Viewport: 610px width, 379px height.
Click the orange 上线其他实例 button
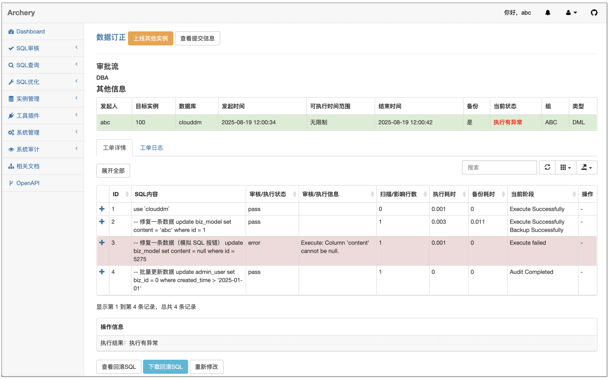coord(150,38)
